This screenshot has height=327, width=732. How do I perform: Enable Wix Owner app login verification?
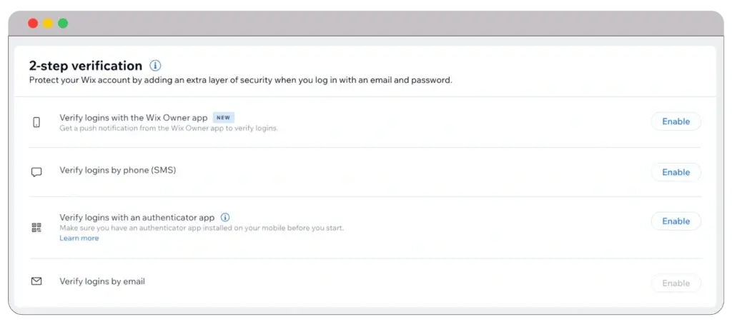[x=676, y=121]
